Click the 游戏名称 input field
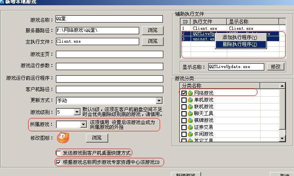294x176 pixels. 109,19
